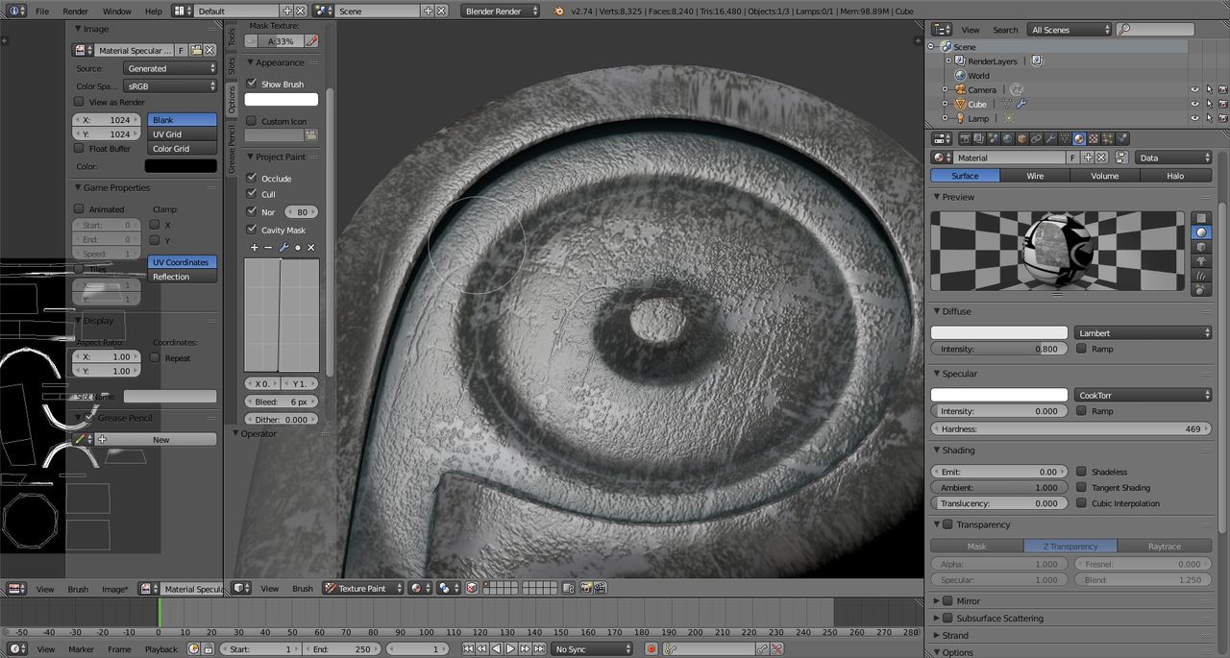
Task: Click the auto keyframe record button
Action: [x=651, y=649]
